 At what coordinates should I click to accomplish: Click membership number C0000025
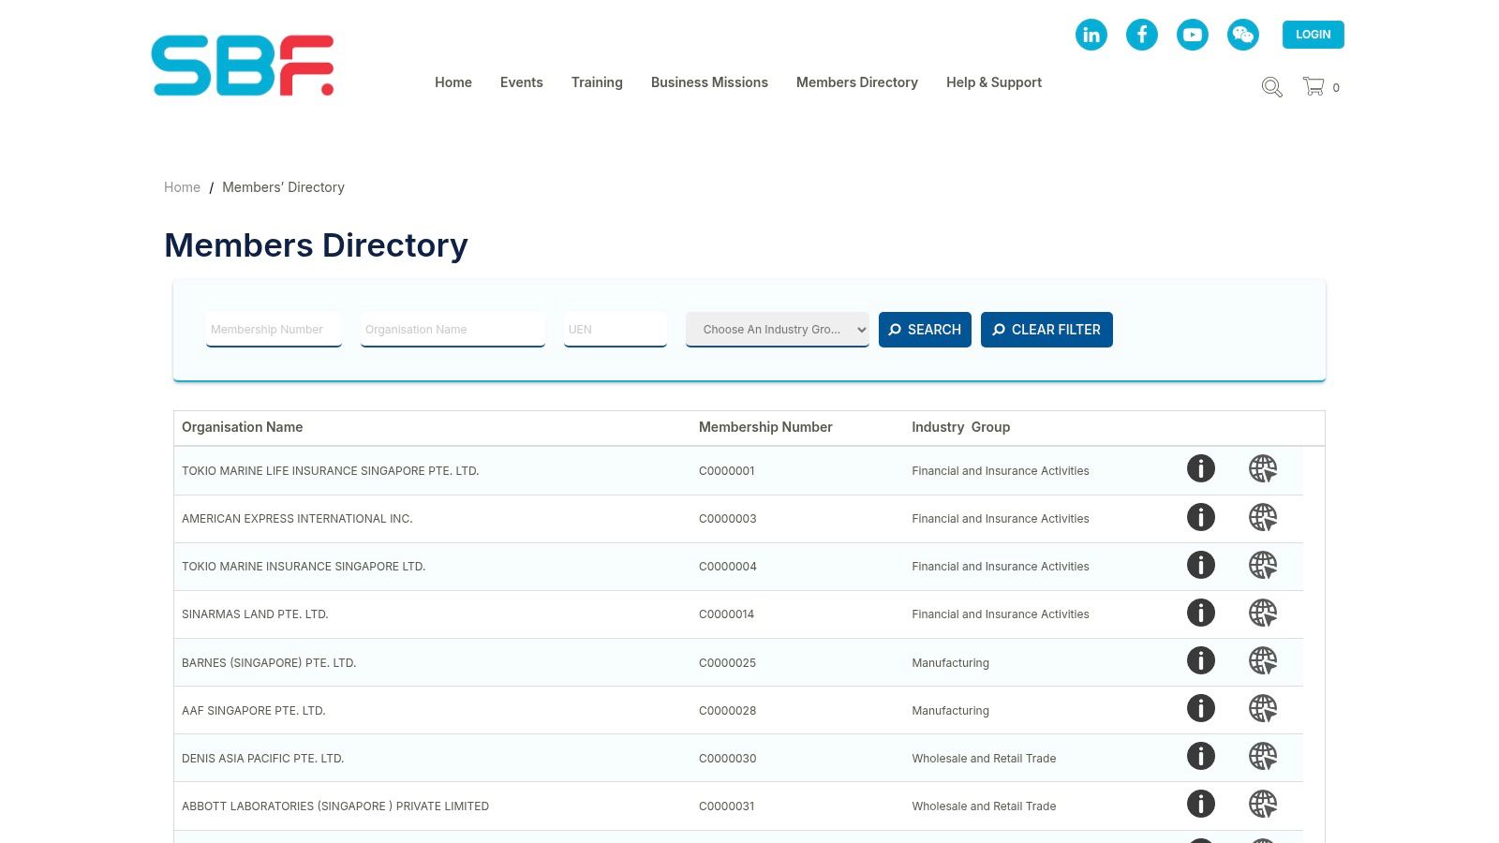click(x=728, y=663)
